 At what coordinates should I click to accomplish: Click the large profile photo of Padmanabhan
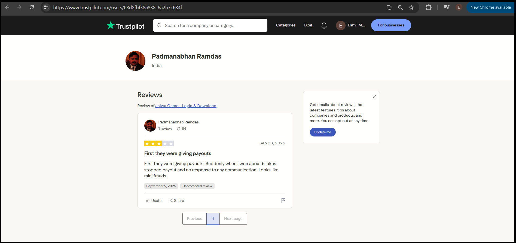135,61
